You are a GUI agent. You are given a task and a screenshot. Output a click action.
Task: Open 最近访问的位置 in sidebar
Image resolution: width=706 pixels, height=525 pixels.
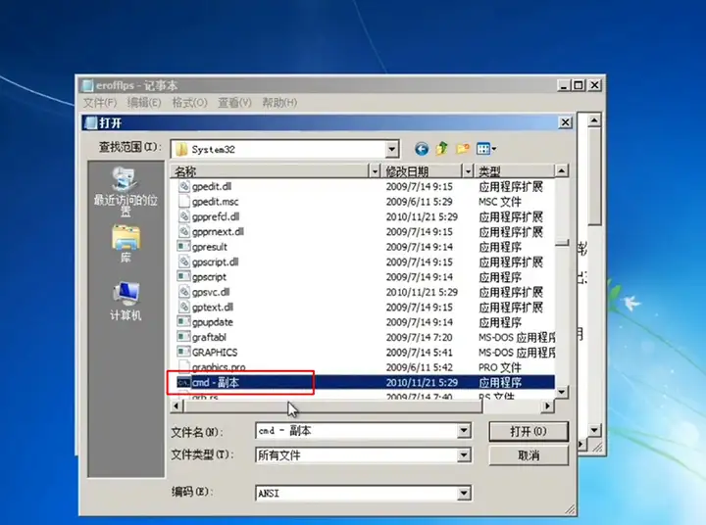point(126,191)
